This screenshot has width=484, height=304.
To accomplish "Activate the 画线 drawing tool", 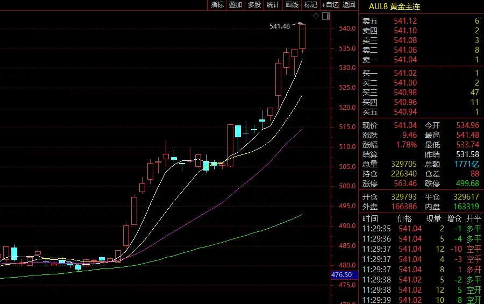I will tap(292, 5).
